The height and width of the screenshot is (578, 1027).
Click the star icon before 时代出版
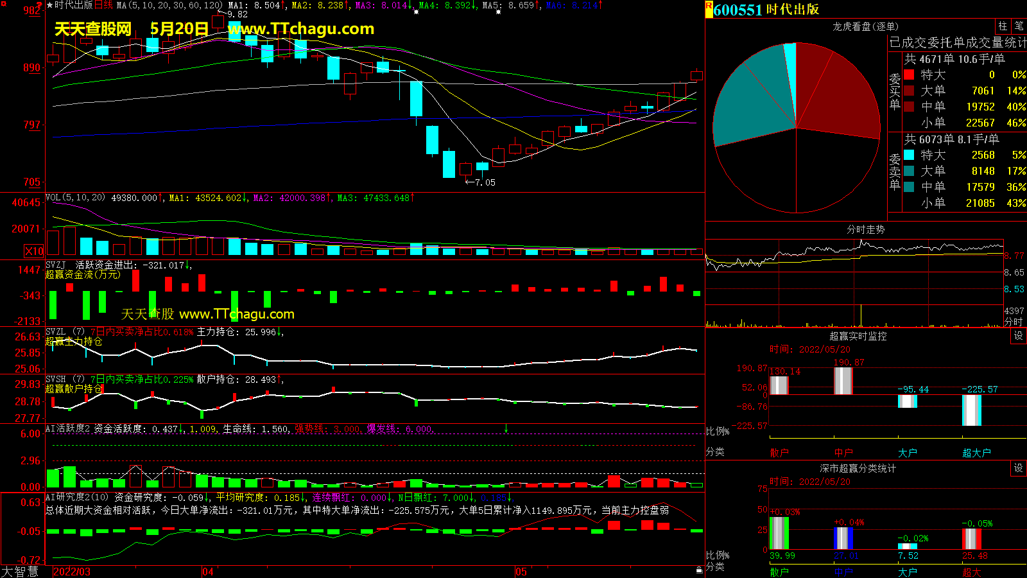[49, 5]
